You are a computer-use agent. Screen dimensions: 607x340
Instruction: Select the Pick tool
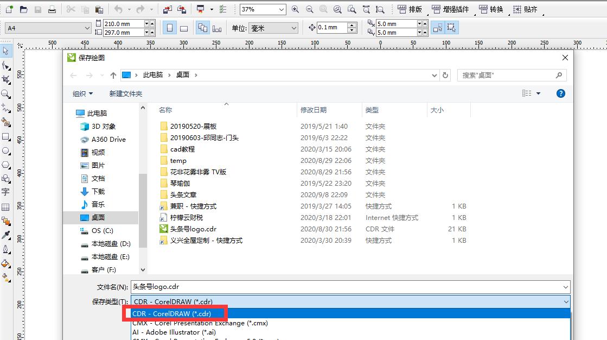(7, 51)
